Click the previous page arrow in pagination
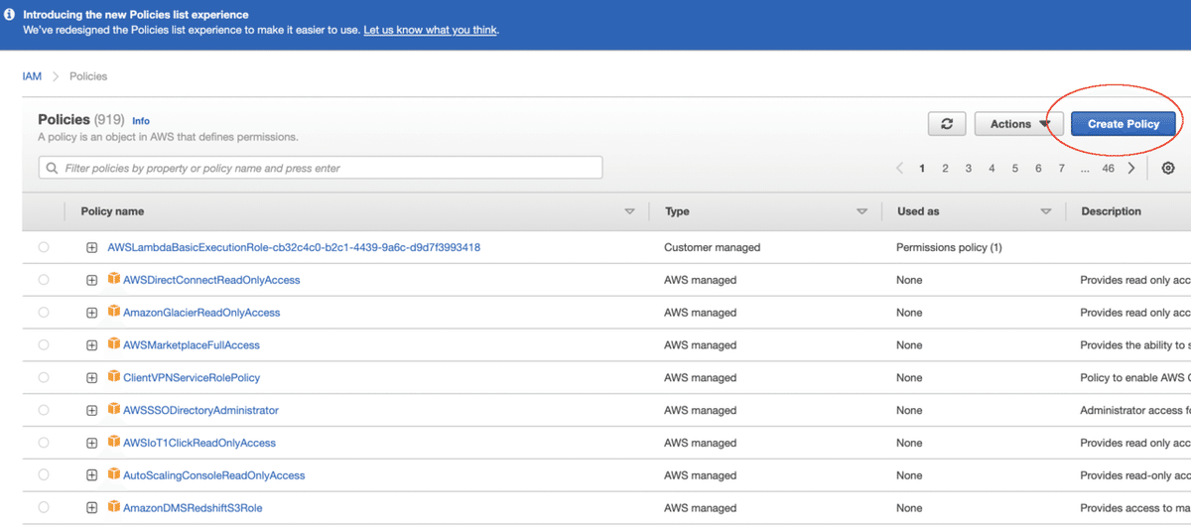The image size is (1191, 529). 899,169
